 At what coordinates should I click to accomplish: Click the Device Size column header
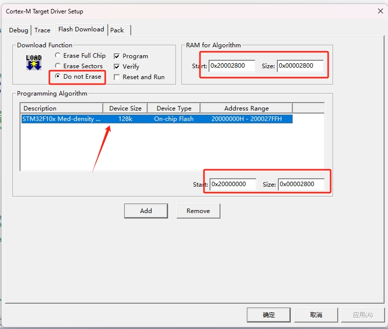(x=125, y=108)
